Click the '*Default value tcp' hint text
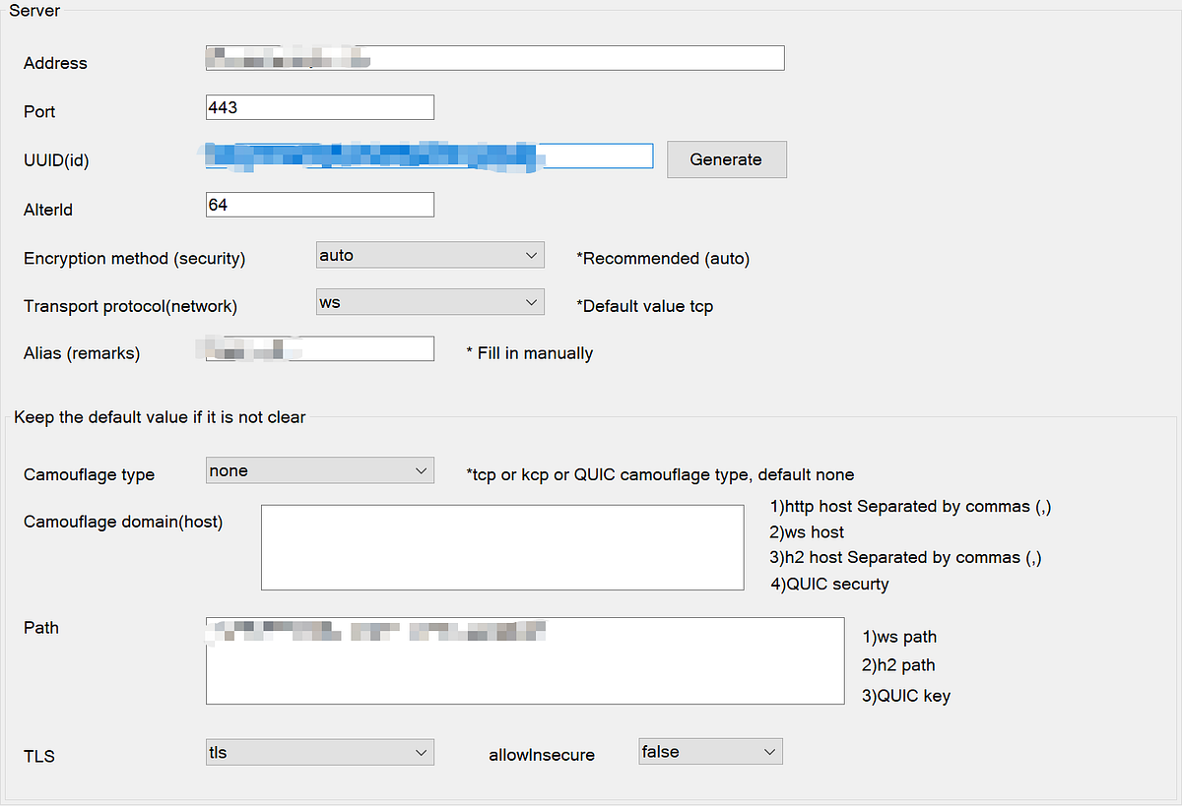1182x806 pixels. click(644, 306)
